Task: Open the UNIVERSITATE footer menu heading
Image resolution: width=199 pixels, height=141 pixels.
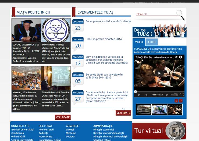Action: coord(20,126)
